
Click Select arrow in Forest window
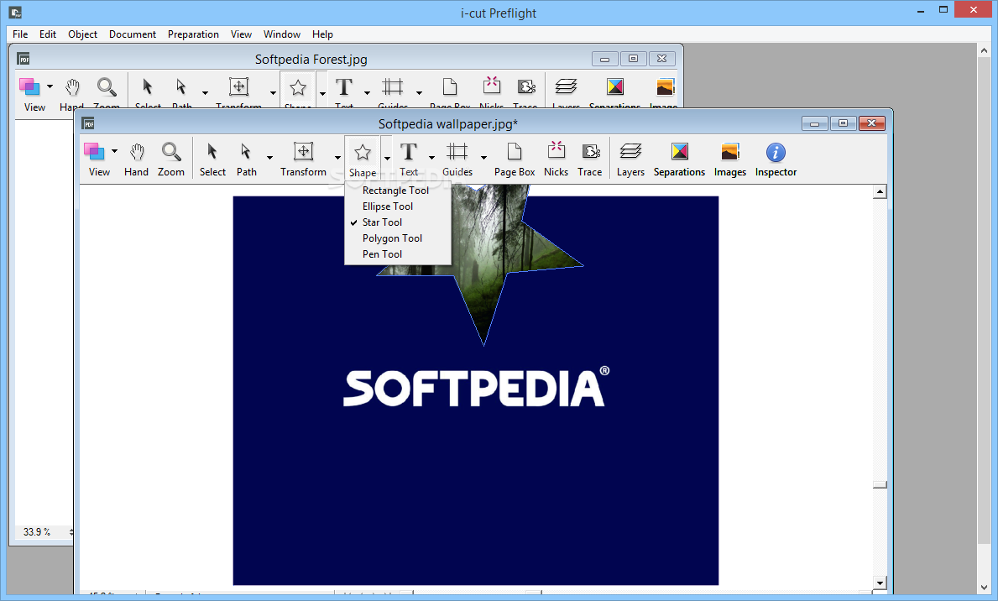[148, 86]
